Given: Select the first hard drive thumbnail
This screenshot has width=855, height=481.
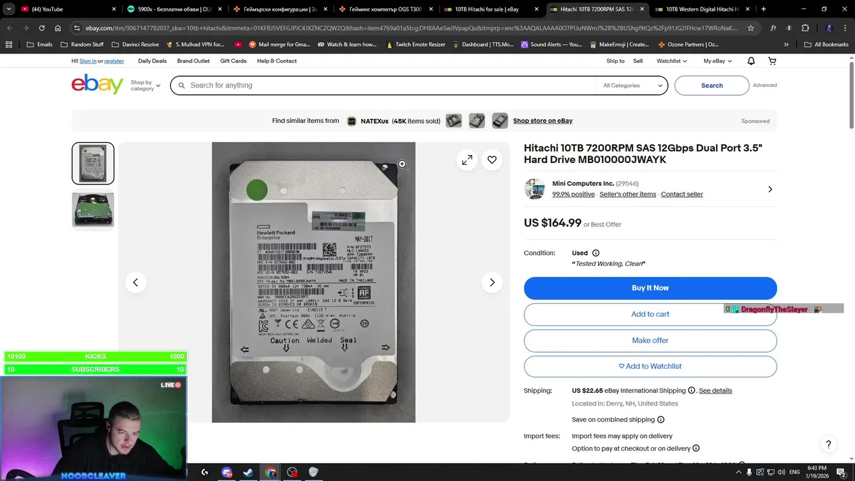Looking at the screenshot, I should click(x=93, y=163).
